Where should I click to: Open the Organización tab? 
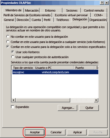pyautogui.click(x=98, y=20)
